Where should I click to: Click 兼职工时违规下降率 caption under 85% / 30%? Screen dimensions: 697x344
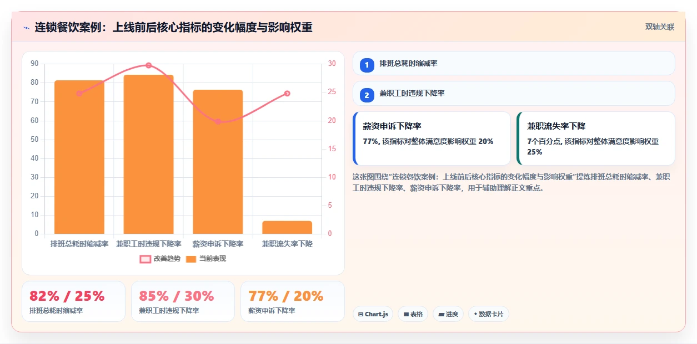click(x=169, y=311)
